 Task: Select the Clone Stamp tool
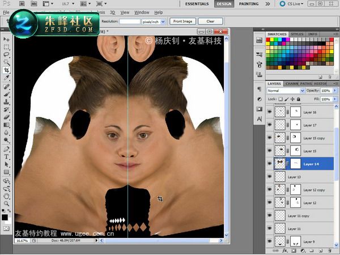coord(6,102)
